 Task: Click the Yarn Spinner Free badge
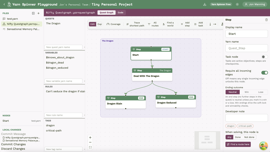(x=221, y=4)
